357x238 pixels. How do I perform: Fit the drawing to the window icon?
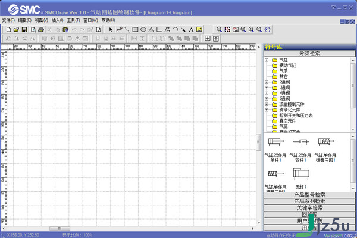227,29
